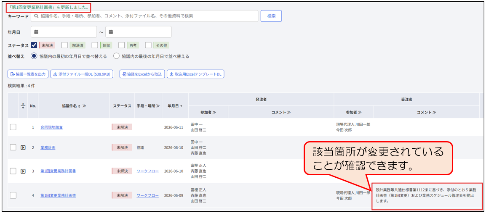The image size is (486, 213).
Task: Select sort by 協議内の最後の年月日 radio
Action: (x=116, y=56)
